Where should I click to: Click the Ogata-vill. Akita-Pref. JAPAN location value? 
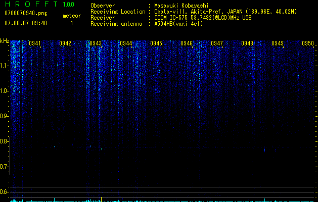225,12
